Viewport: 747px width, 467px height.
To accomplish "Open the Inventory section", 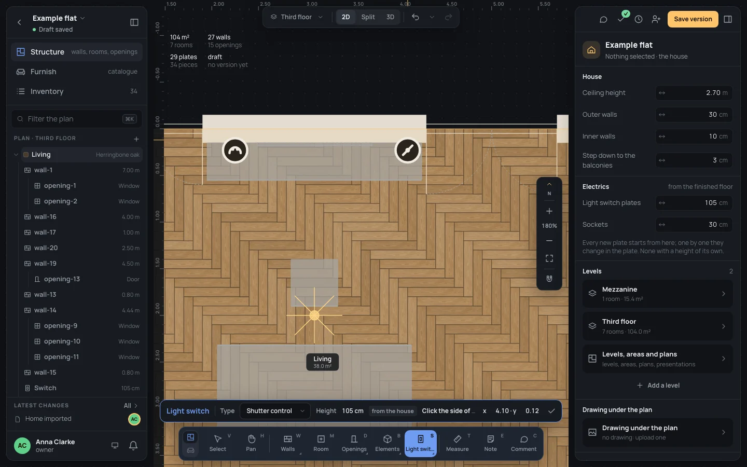I will click(77, 91).
